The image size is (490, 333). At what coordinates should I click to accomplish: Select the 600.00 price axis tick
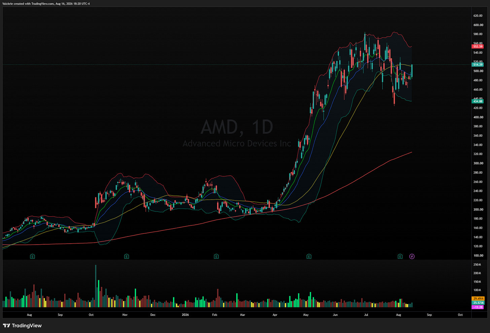[478, 25]
